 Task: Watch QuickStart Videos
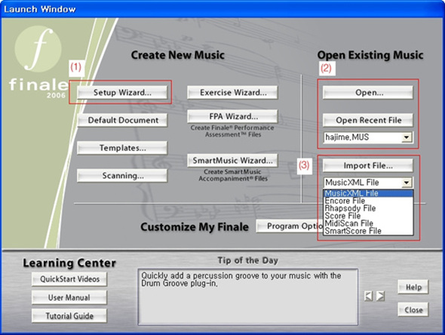pyautogui.click(x=69, y=279)
